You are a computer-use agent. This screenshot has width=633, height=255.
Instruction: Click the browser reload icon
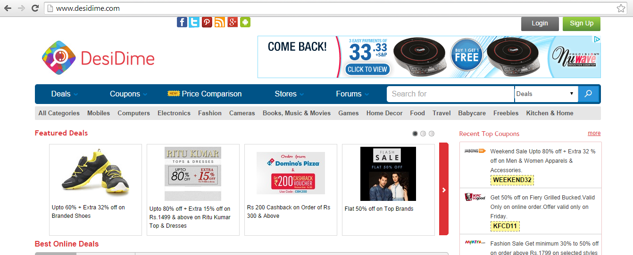click(35, 8)
